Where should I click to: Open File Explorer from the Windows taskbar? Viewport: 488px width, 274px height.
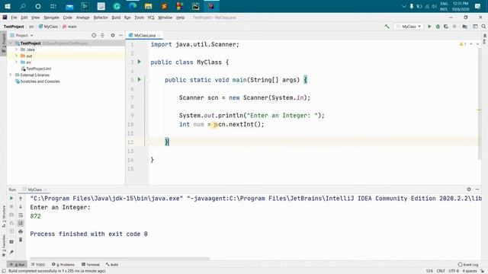(x=149, y=6)
